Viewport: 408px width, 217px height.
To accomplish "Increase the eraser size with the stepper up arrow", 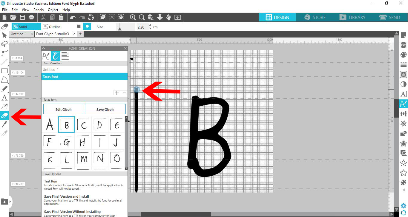I will [150, 25].
